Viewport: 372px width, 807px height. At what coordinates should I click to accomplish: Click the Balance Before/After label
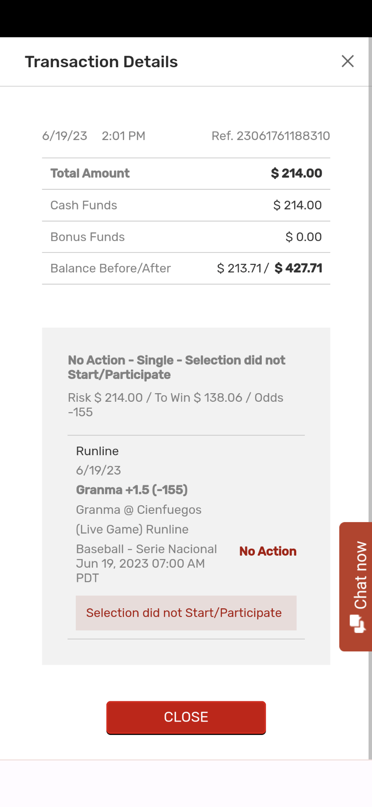point(111,268)
